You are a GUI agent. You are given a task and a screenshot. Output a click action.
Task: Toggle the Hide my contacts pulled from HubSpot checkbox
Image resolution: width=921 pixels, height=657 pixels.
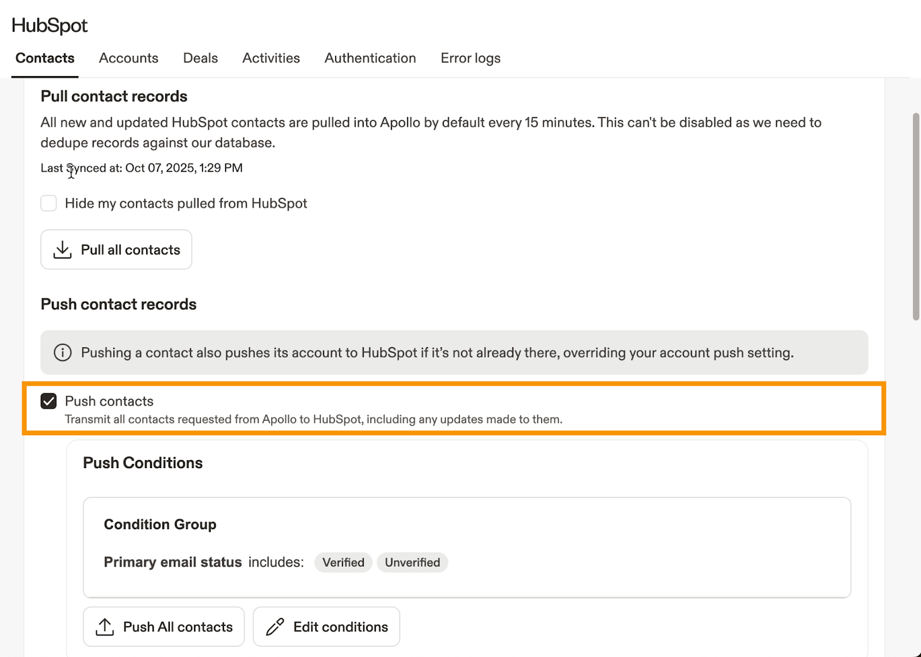click(49, 203)
